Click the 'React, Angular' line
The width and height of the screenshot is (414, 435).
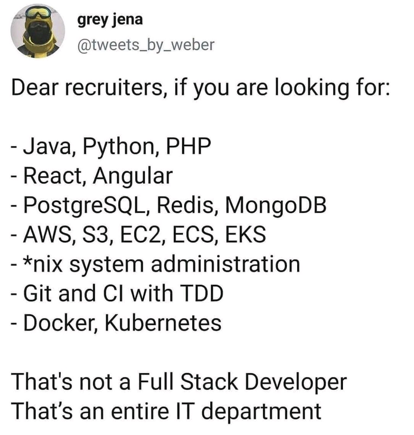pyautogui.click(x=92, y=176)
